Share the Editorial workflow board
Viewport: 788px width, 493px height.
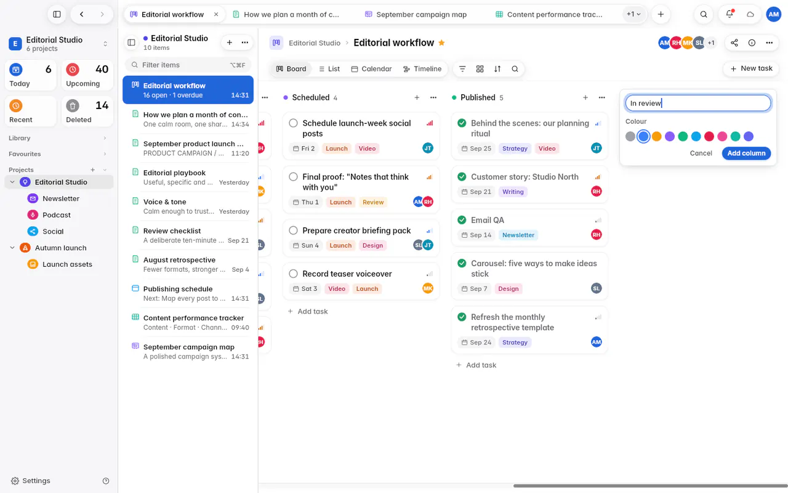[x=734, y=43]
